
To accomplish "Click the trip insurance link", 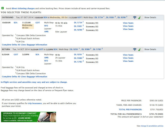I will pos(35,103).
